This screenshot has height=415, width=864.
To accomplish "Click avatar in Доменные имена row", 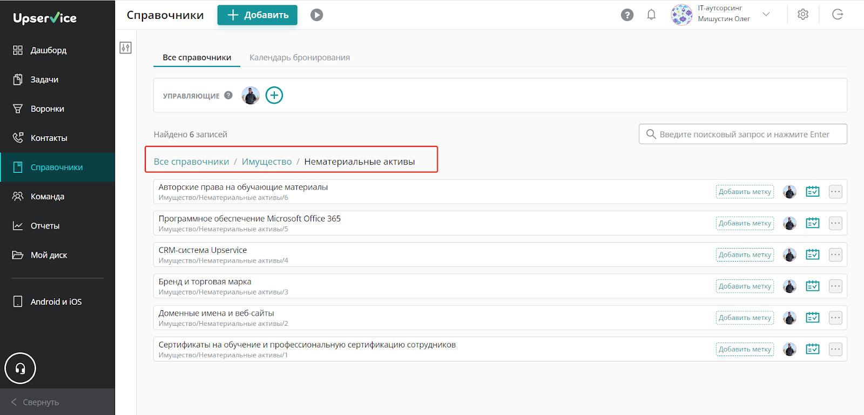I will tap(789, 318).
